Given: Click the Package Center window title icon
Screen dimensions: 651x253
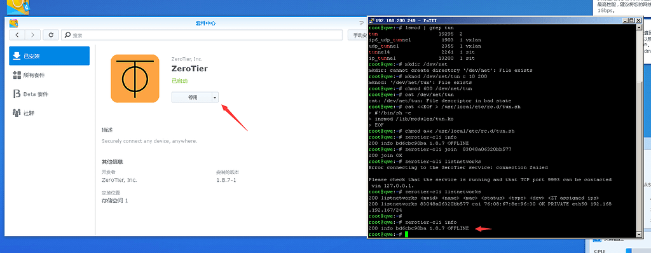Looking at the screenshot, I should pyautogui.click(x=14, y=24).
